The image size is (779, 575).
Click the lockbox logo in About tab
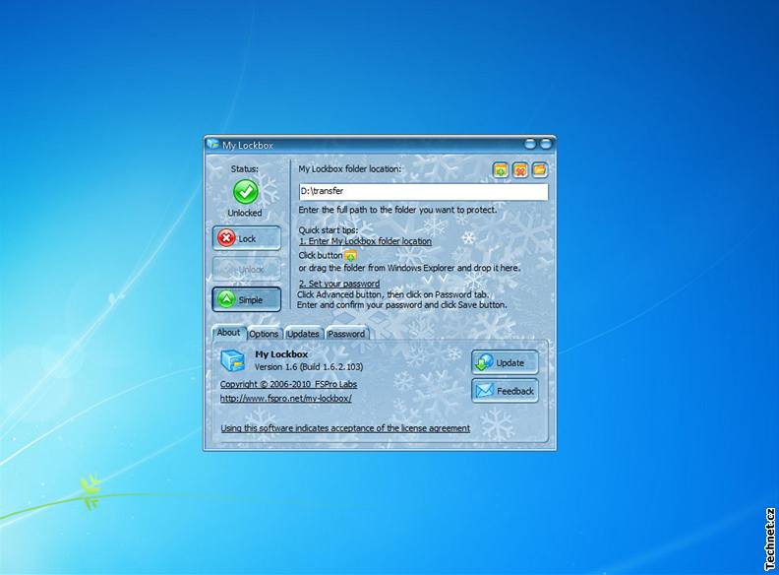(232, 360)
